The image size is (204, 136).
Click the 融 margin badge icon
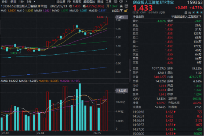point(190,13)
